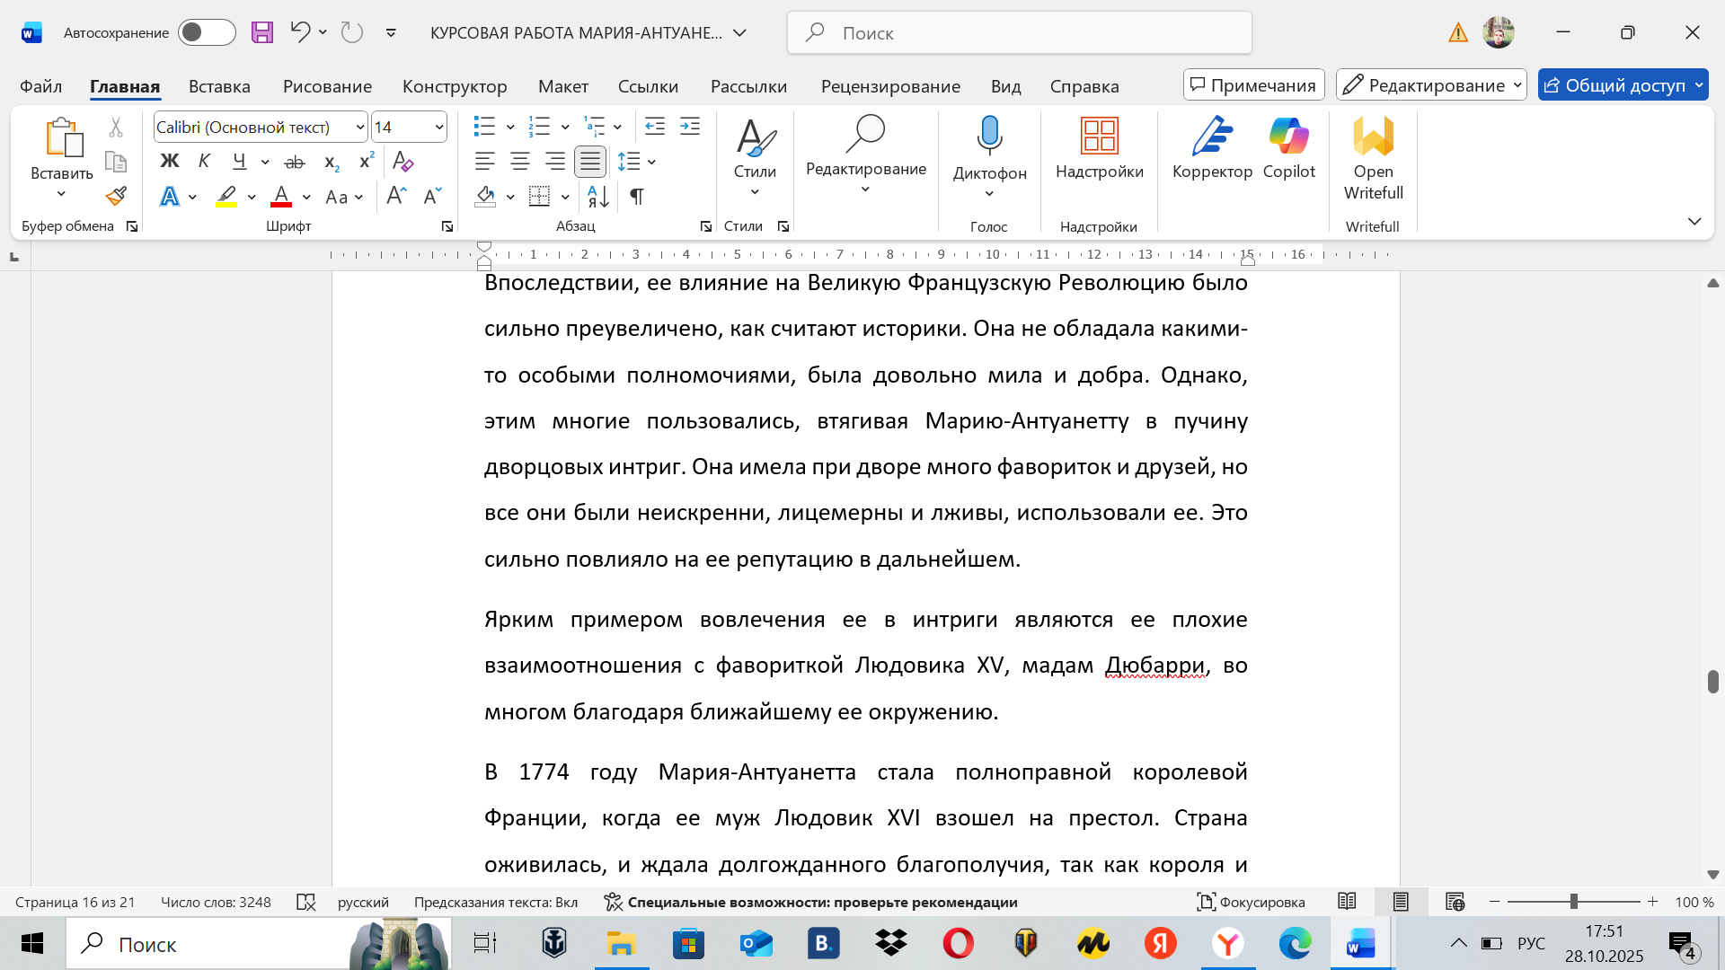Toggle the AutoSave (Автосохранение) switch
The image size is (1725, 970).
[207, 32]
